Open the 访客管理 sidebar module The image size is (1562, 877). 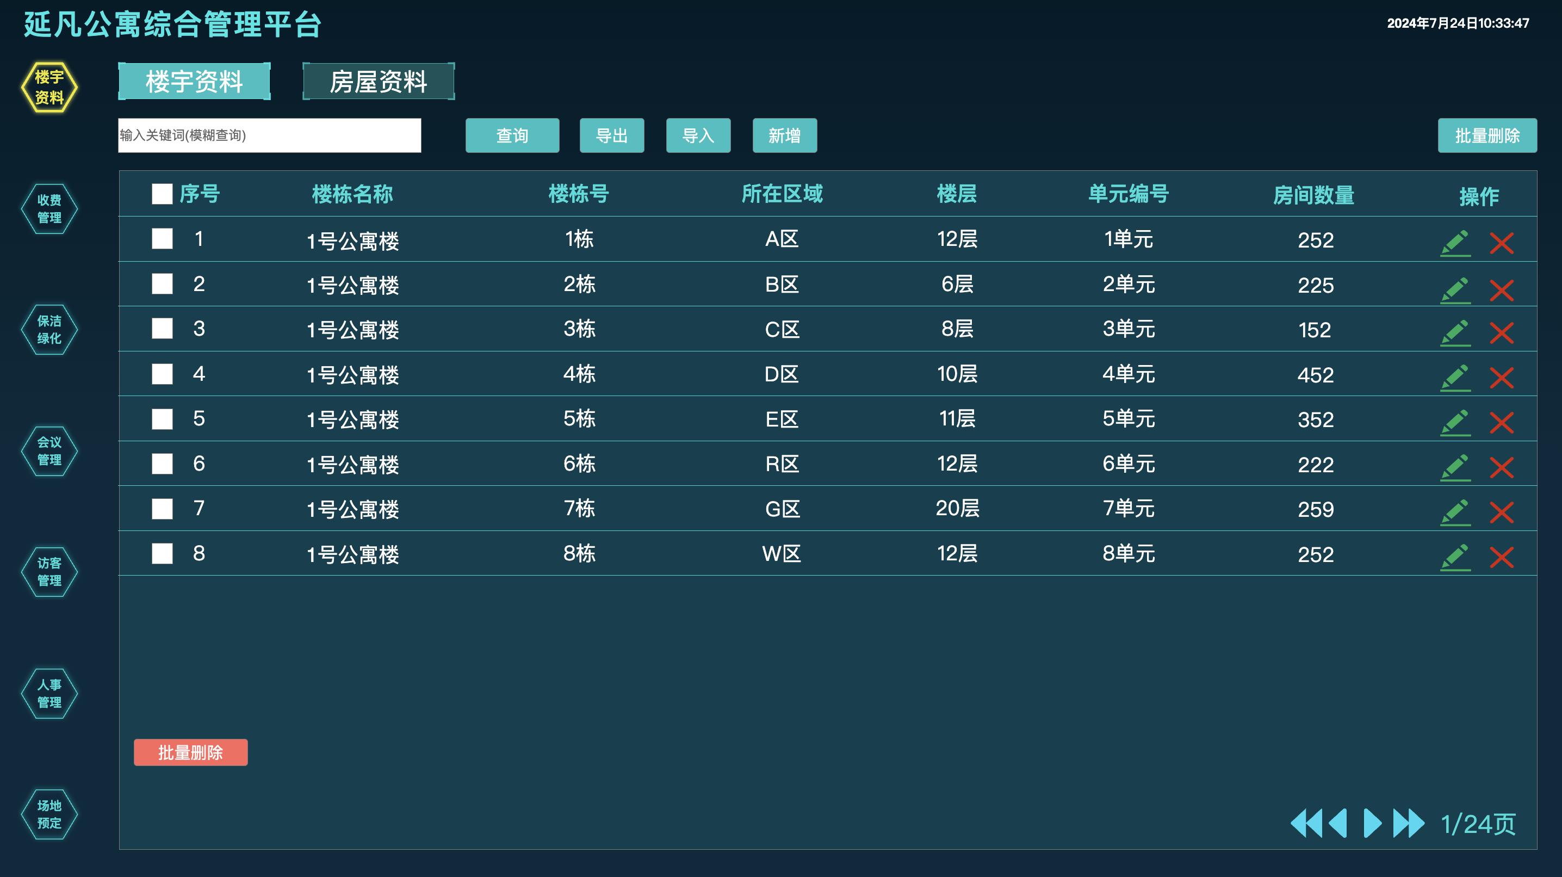(x=48, y=572)
